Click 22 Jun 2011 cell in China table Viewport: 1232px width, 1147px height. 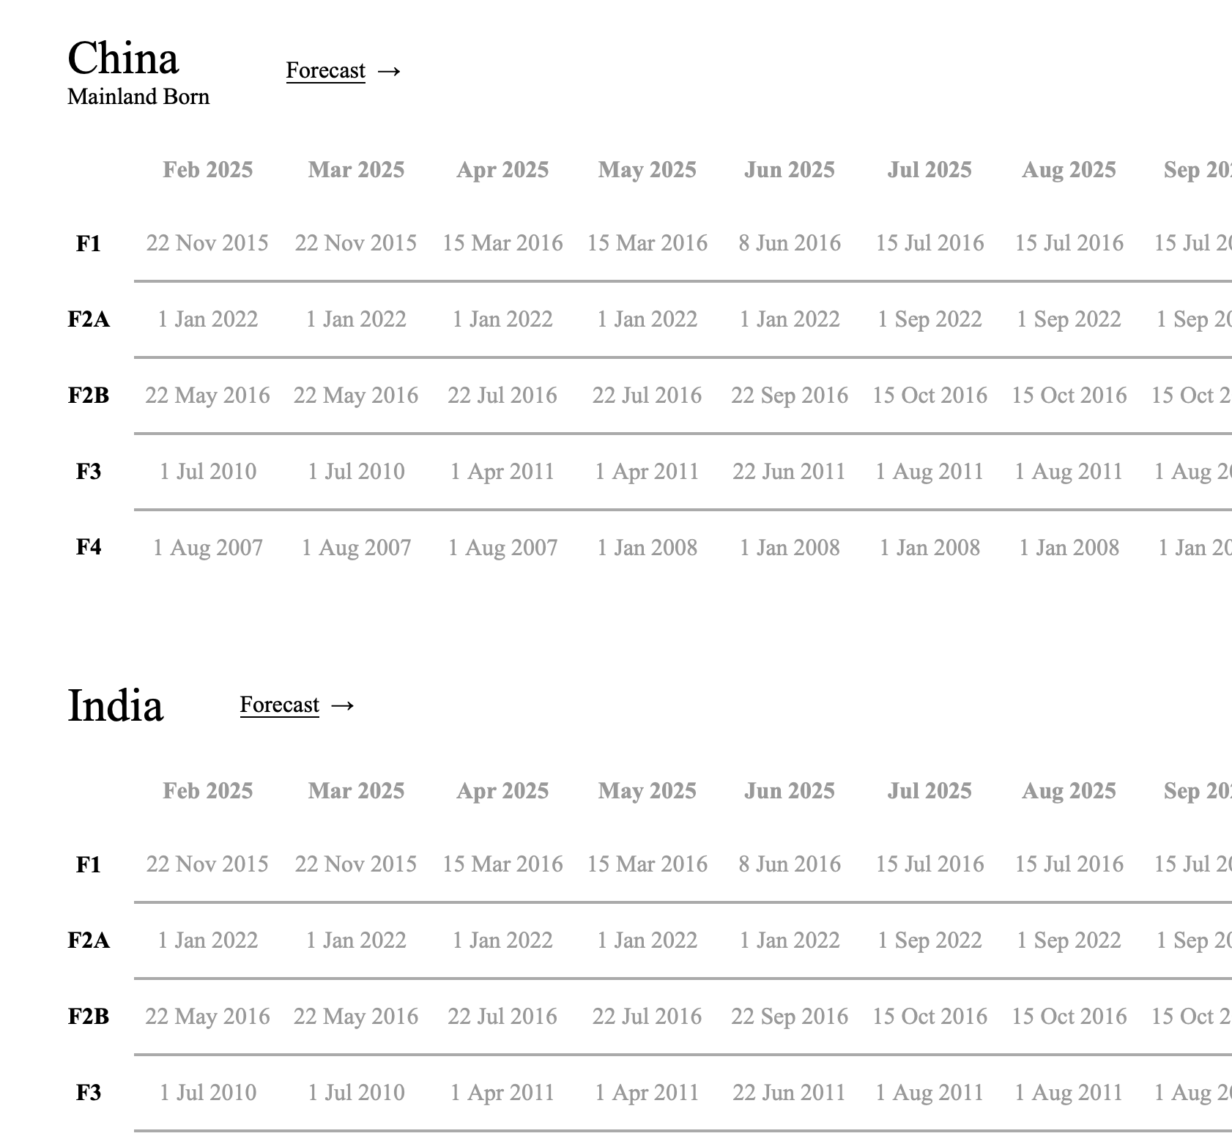click(x=789, y=472)
